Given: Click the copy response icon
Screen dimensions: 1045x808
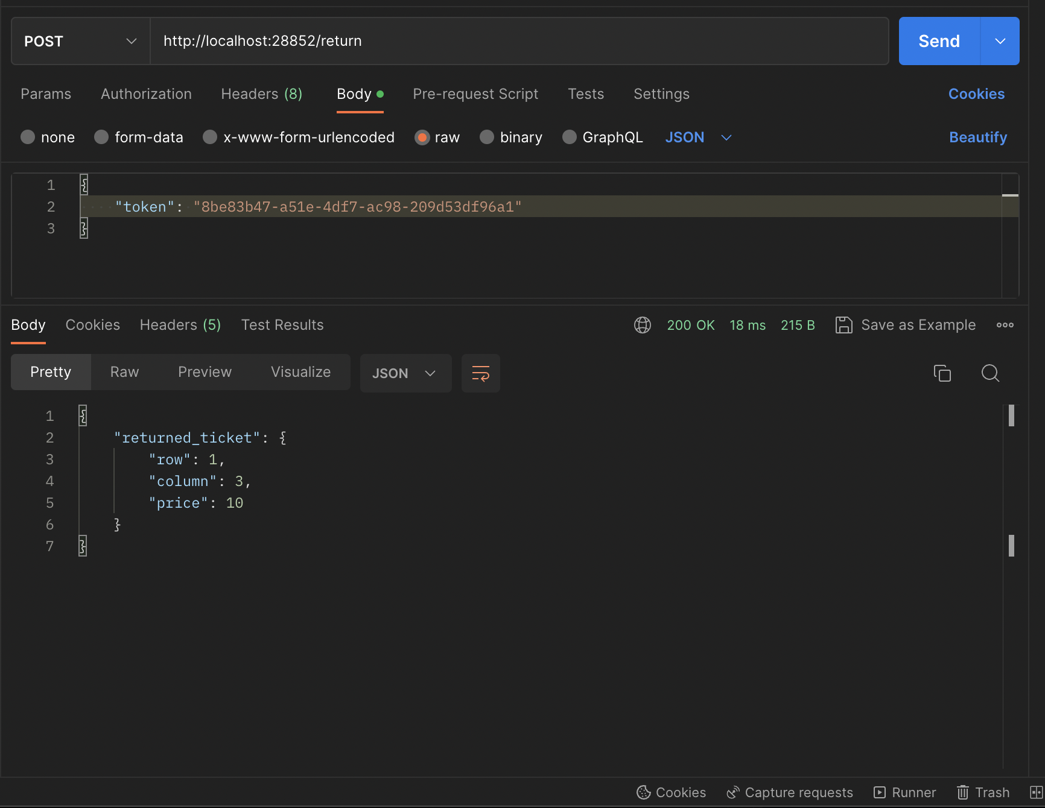Looking at the screenshot, I should click(942, 373).
